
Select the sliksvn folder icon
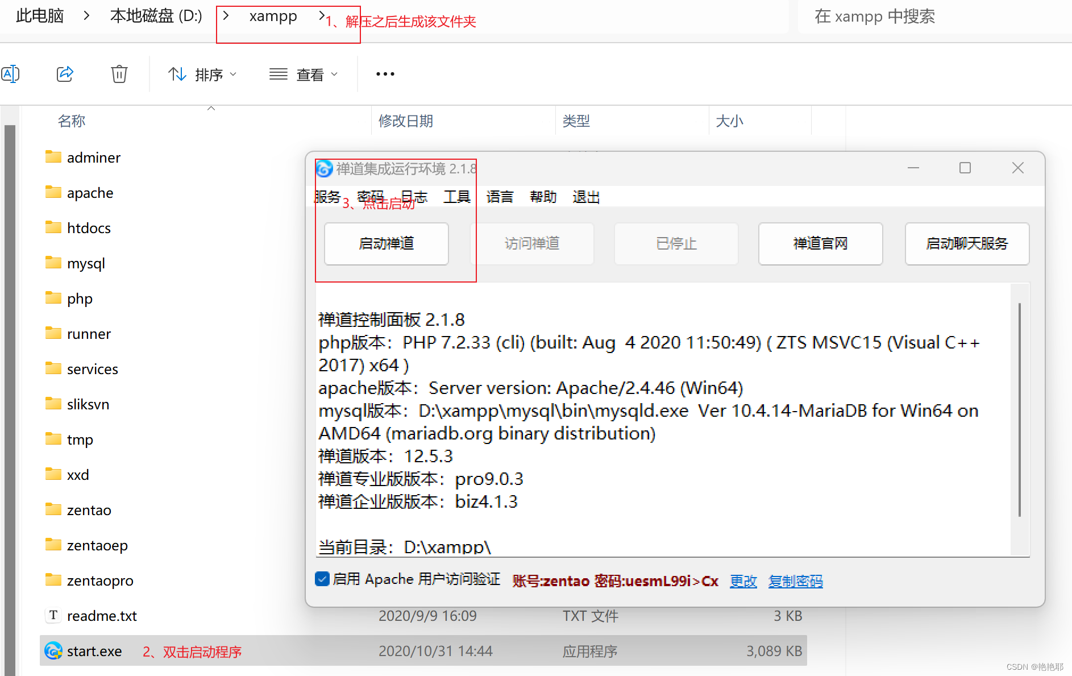(53, 403)
